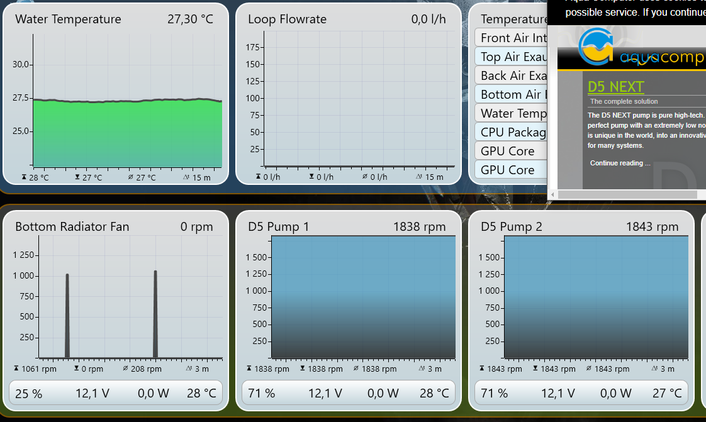This screenshot has width=706, height=422.
Task: Click the 71 % power value of D5 Pump 2
Action: point(495,393)
